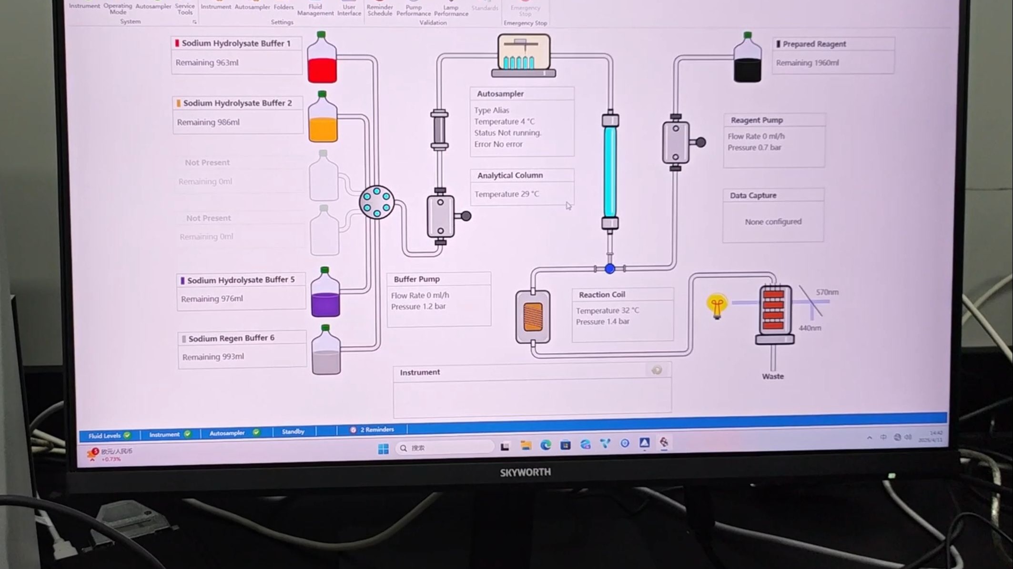Expand the System group dialog launcher
This screenshot has height=569, width=1013.
click(x=194, y=22)
